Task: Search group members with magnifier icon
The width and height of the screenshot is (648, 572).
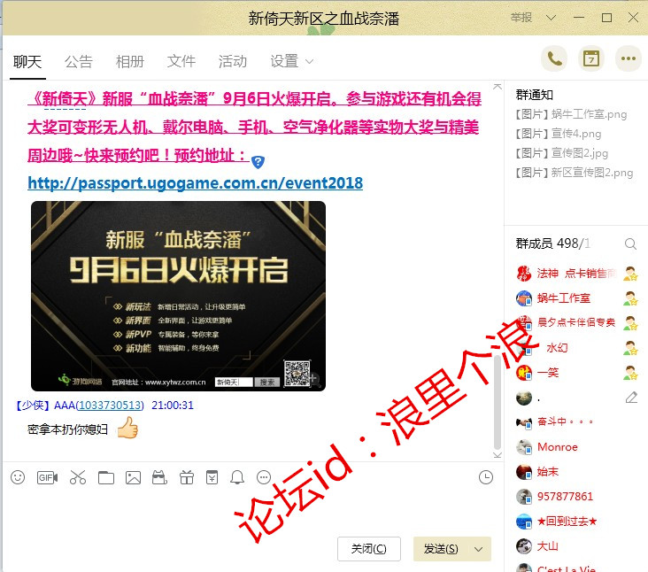Action: 630,243
